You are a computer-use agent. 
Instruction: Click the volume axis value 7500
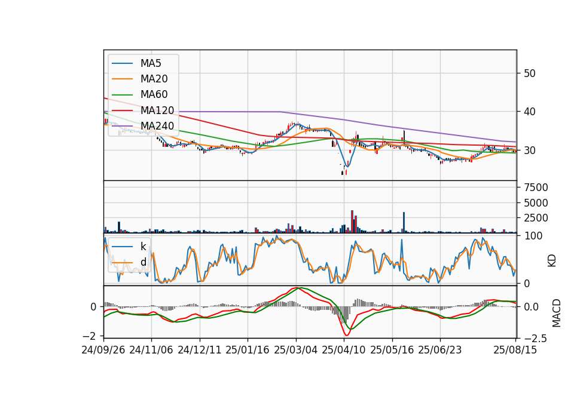point(536,187)
